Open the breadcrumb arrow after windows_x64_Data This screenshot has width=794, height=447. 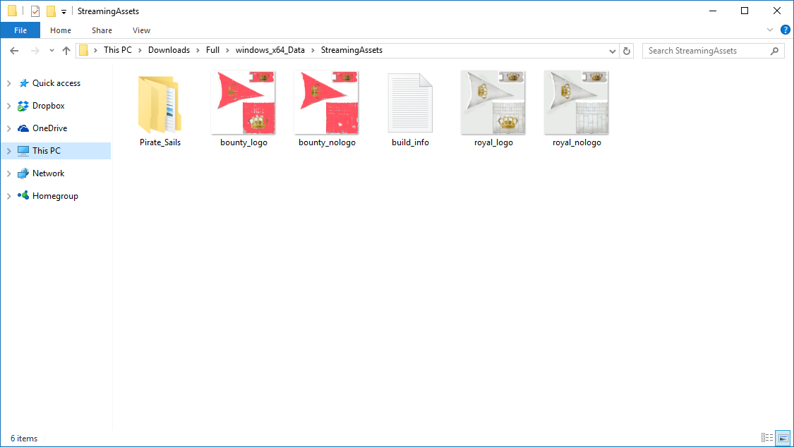pyautogui.click(x=313, y=51)
